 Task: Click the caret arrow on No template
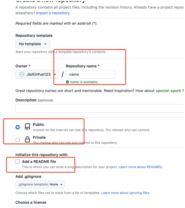tap(45, 44)
